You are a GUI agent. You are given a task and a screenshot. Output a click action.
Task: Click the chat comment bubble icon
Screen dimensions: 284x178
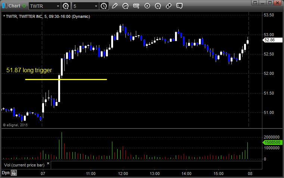point(179,6)
